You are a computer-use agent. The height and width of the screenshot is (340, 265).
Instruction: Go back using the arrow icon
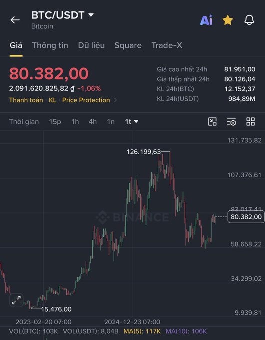pyautogui.click(x=15, y=20)
